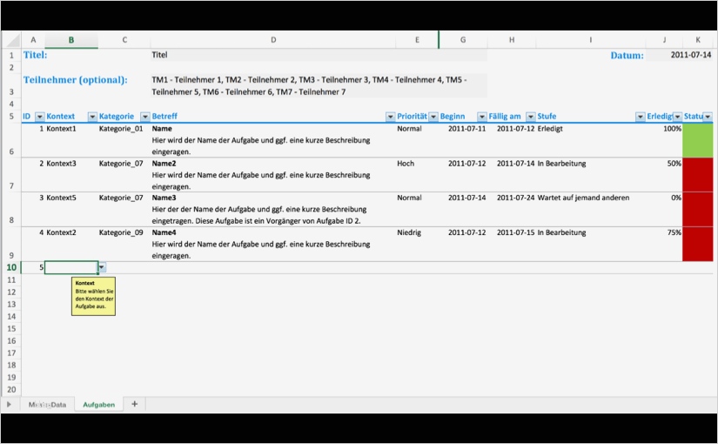The image size is (718, 444).
Task: Open the Erledigt column filter dropdown
Action: click(x=677, y=117)
